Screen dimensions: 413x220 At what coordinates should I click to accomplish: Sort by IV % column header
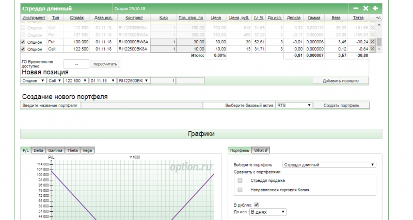(x=259, y=18)
